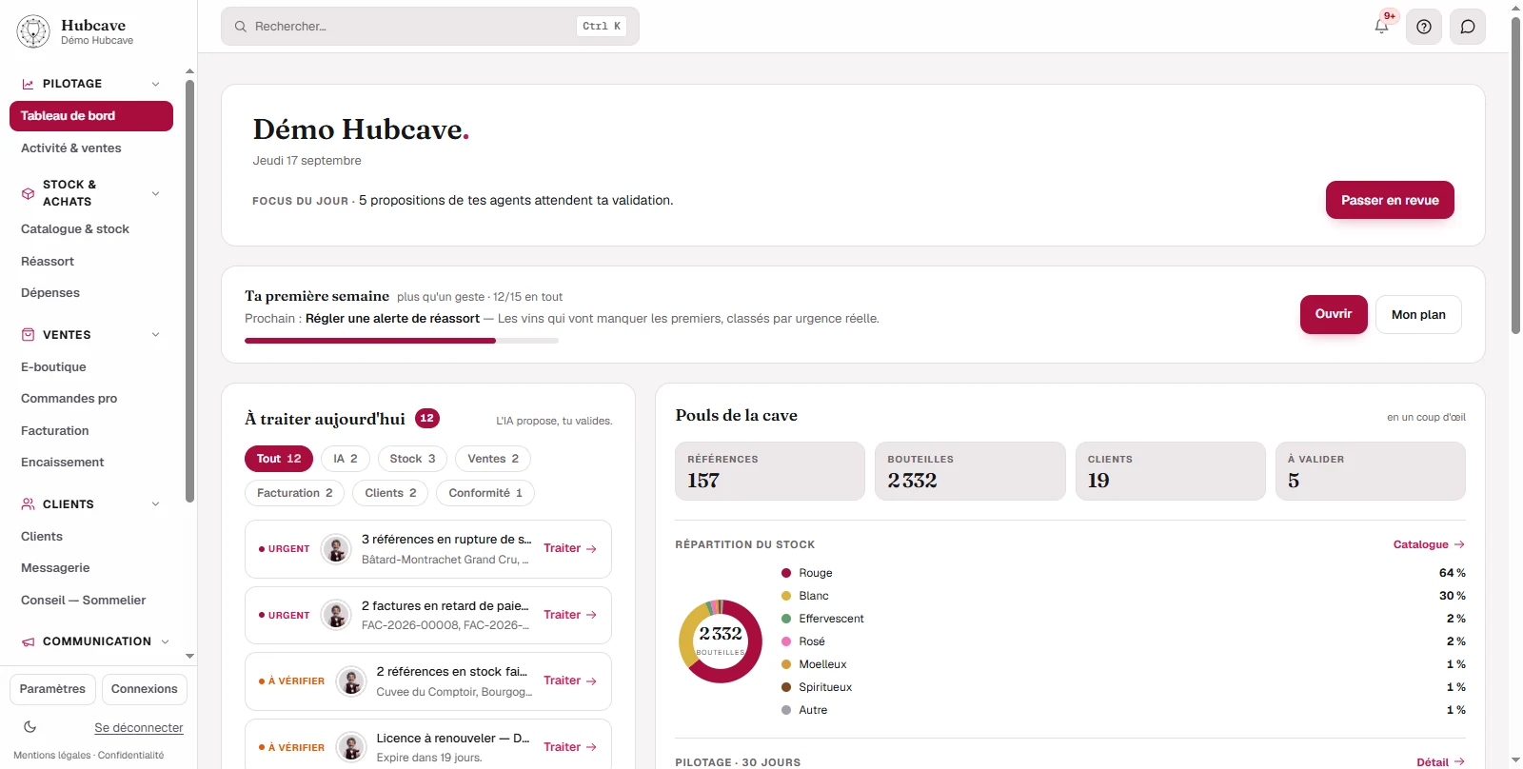Screen dimensions: 1523x769
Task: Filter tasks by Conformité
Action: (485, 493)
